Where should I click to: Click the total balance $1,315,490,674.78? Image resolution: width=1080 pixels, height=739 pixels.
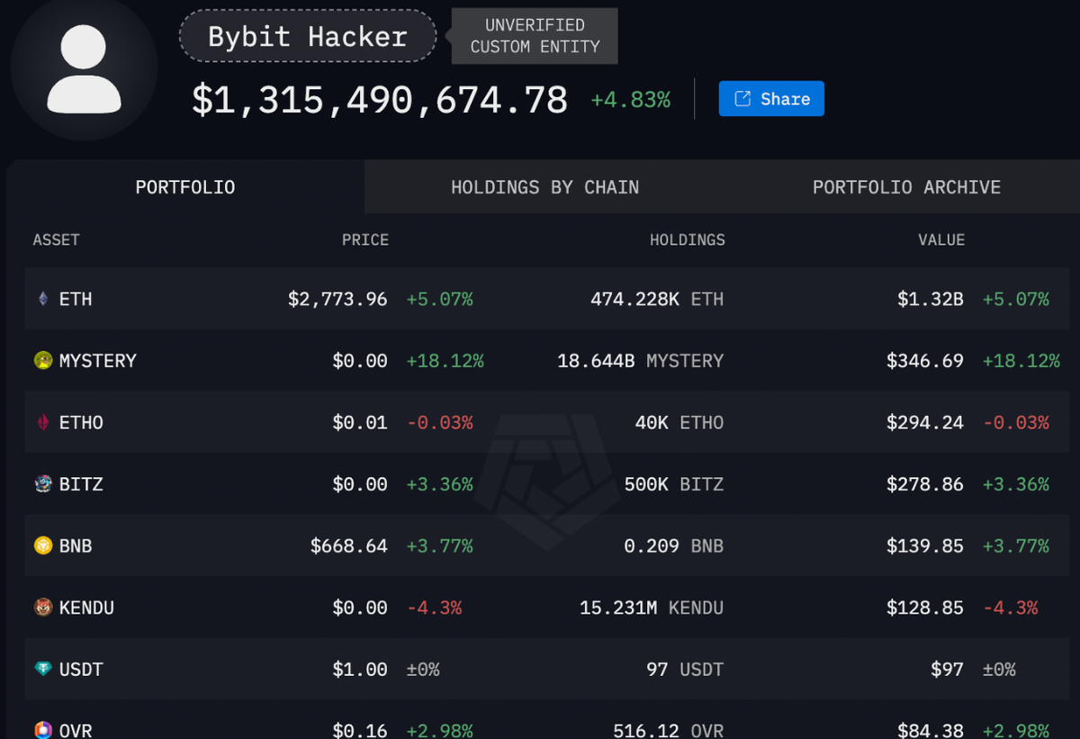380,100
